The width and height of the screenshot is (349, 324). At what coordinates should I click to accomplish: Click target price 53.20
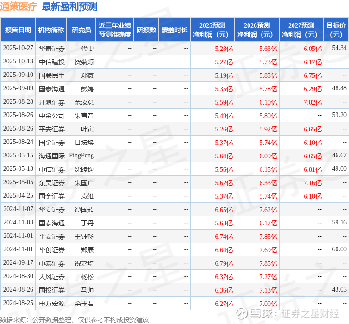tap(339, 115)
